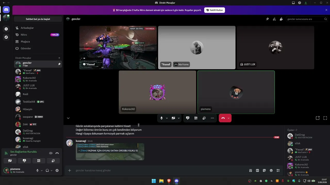
Task: Add friends to the gencler group
Action: coord(274,19)
